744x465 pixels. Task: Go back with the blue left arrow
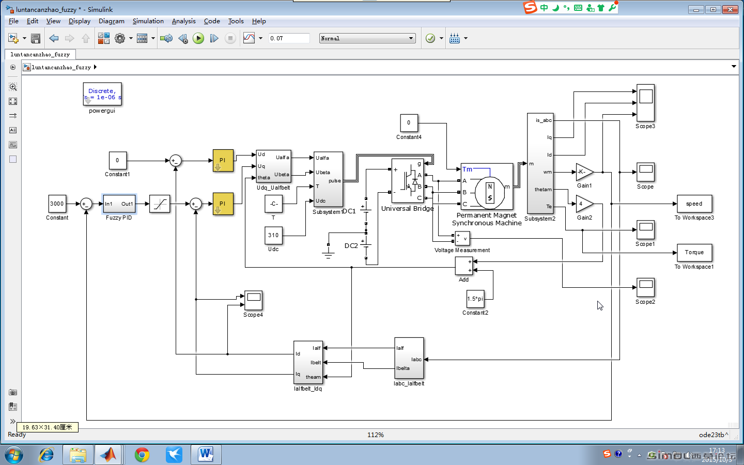click(54, 38)
